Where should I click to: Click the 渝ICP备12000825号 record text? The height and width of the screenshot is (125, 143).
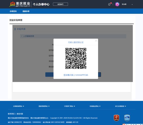tap(15, 122)
